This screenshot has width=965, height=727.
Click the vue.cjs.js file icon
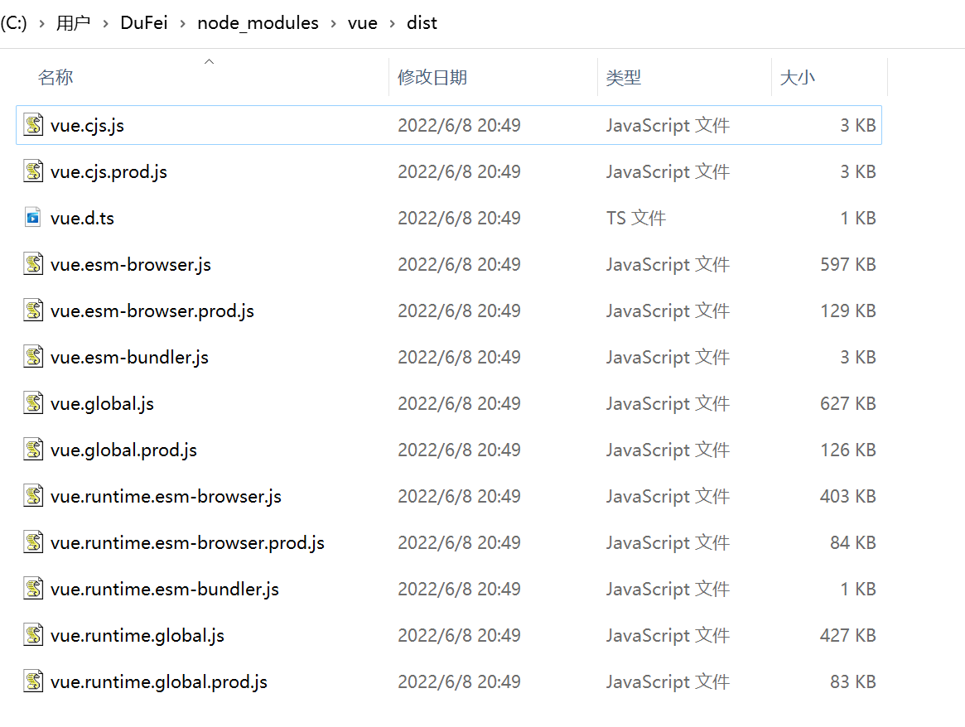coord(33,125)
